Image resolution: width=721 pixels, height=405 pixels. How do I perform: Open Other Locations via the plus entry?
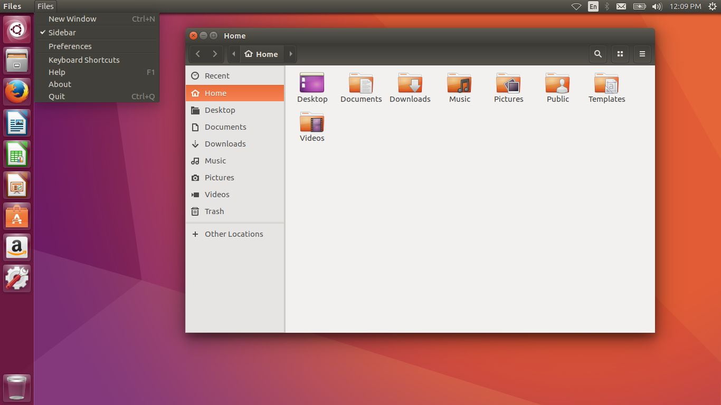pos(233,234)
